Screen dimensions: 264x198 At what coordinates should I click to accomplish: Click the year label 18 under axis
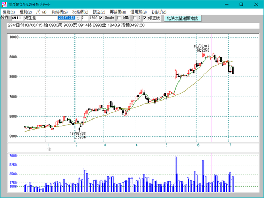point(49,150)
